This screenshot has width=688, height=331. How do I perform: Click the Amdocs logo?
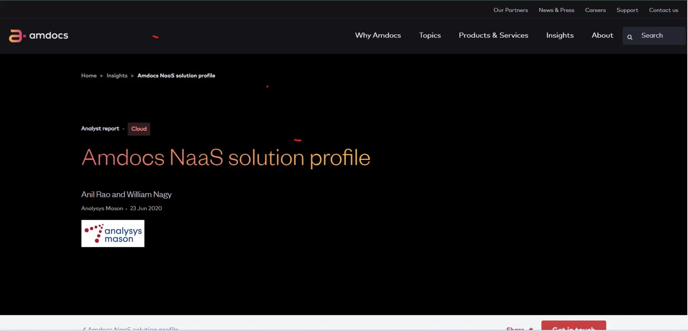coord(39,36)
